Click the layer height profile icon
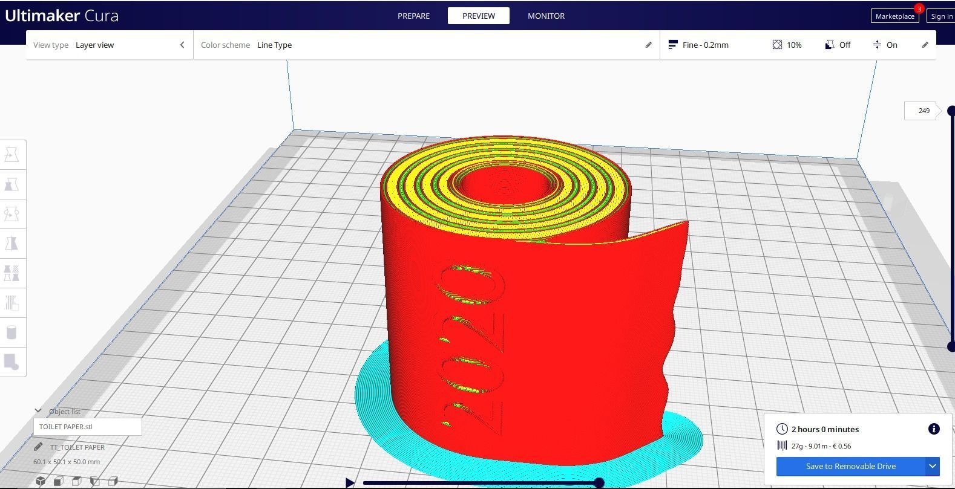The height and width of the screenshot is (489, 955). 672,45
